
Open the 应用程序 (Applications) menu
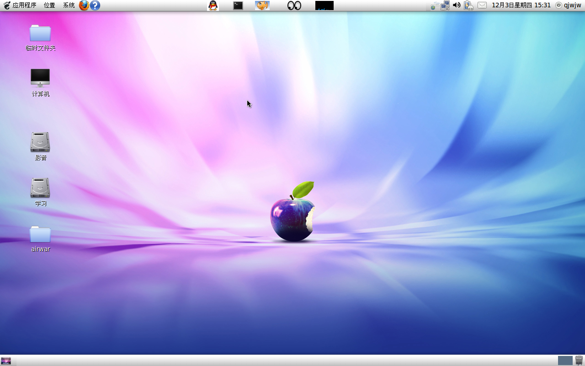tap(20, 5)
